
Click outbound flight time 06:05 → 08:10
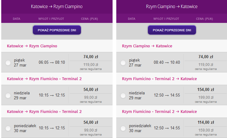(52, 63)
